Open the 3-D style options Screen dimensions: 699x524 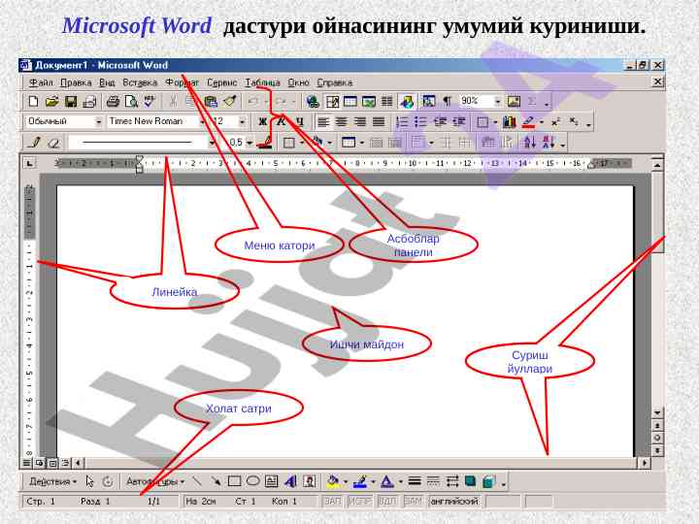(488, 481)
